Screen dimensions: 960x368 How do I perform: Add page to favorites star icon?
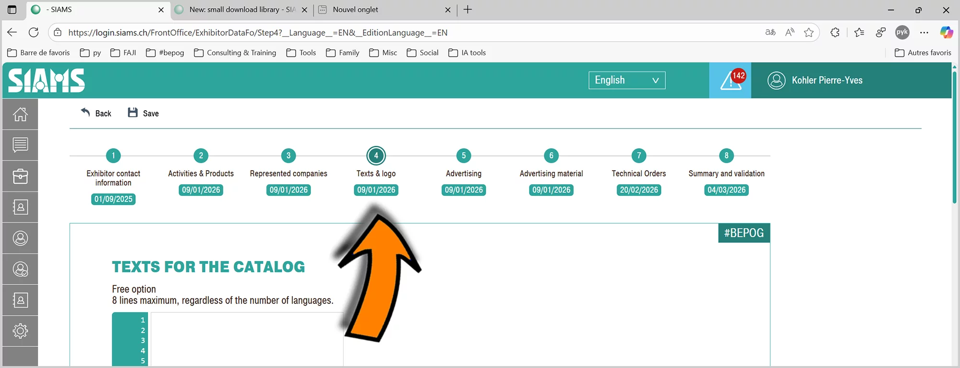click(809, 33)
